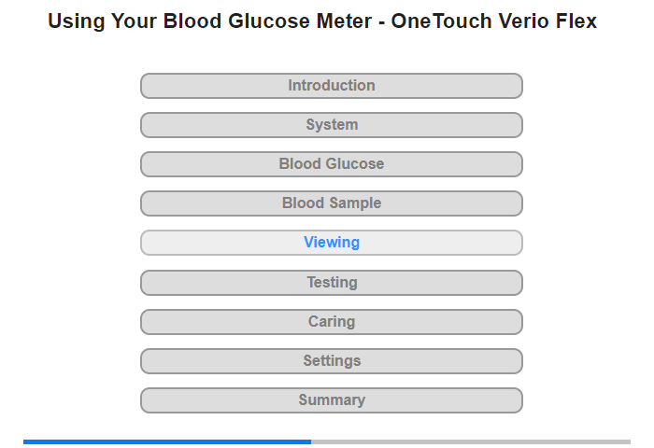Select the System menu button
The image size is (654, 448).
point(331,125)
